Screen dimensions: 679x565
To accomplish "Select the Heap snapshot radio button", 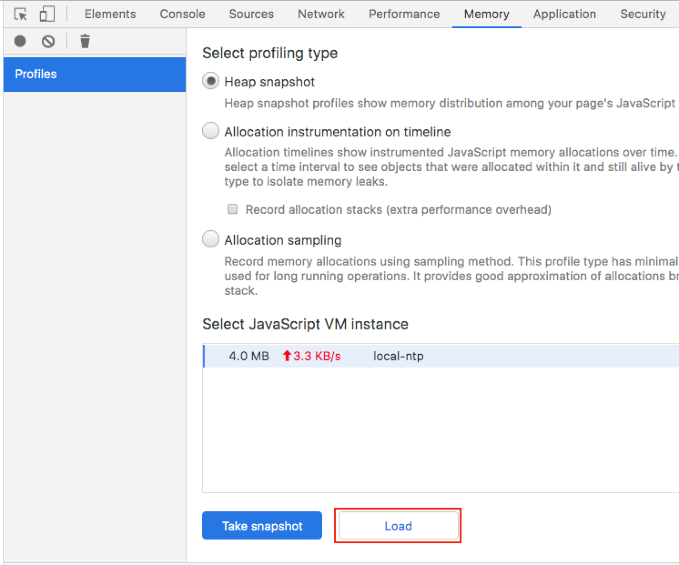I will 211,81.
